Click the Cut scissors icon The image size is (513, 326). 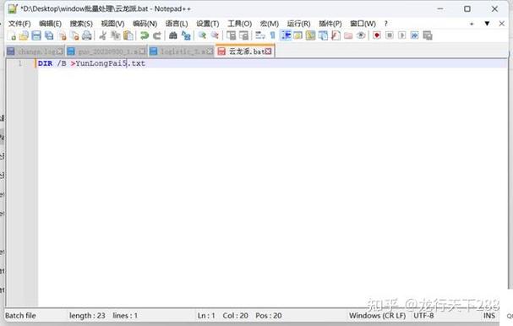(x=103, y=35)
